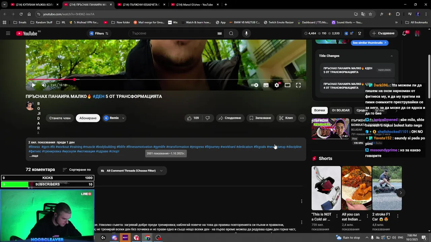431x242 pixels.
Task: Show hidden bookmarks with chevron
Action: (x=396, y=23)
